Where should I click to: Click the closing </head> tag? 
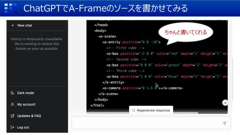[101, 25]
